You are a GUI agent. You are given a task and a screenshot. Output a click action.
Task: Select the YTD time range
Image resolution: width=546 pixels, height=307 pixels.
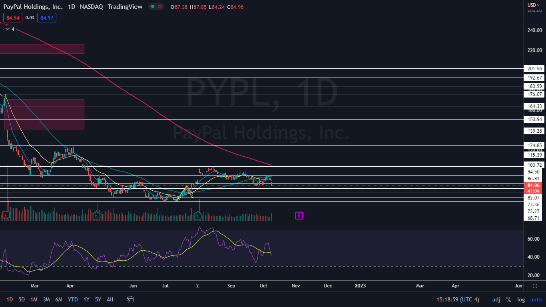(73, 299)
